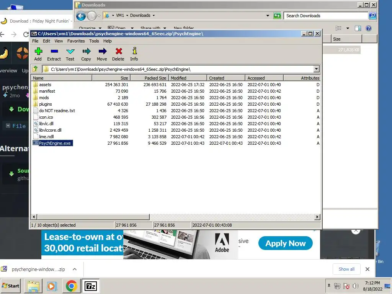Click the horizontal scrollbar left arrow
Image resolution: width=392 pixels, height=294 pixels.
click(34, 217)
